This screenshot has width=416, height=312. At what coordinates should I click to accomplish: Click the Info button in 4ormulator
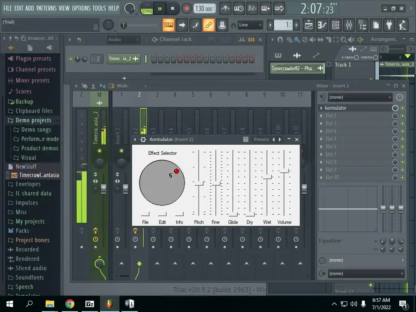[179, 214]
